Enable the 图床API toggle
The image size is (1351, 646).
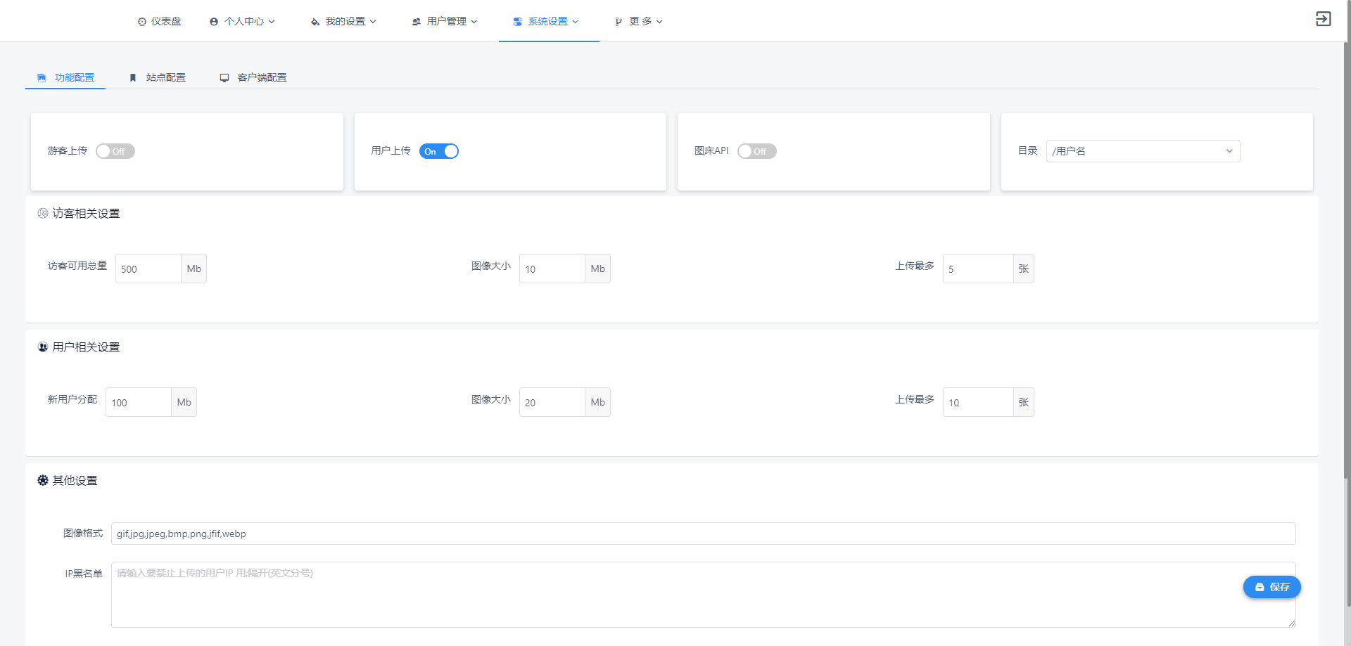[x=757, y=151]
